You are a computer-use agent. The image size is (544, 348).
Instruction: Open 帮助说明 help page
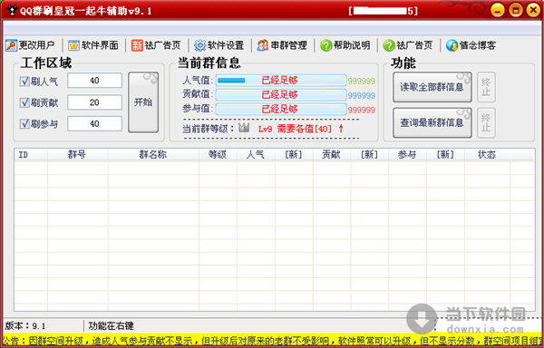tap(345, 45)
